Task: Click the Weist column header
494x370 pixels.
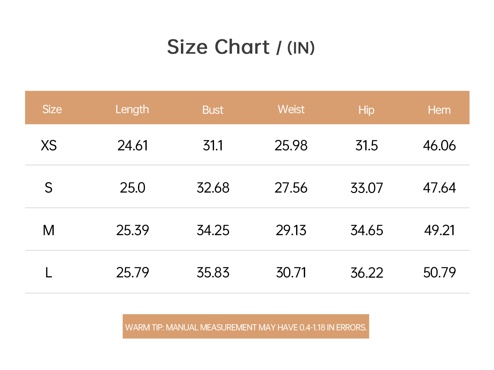Action: [291, 109]
